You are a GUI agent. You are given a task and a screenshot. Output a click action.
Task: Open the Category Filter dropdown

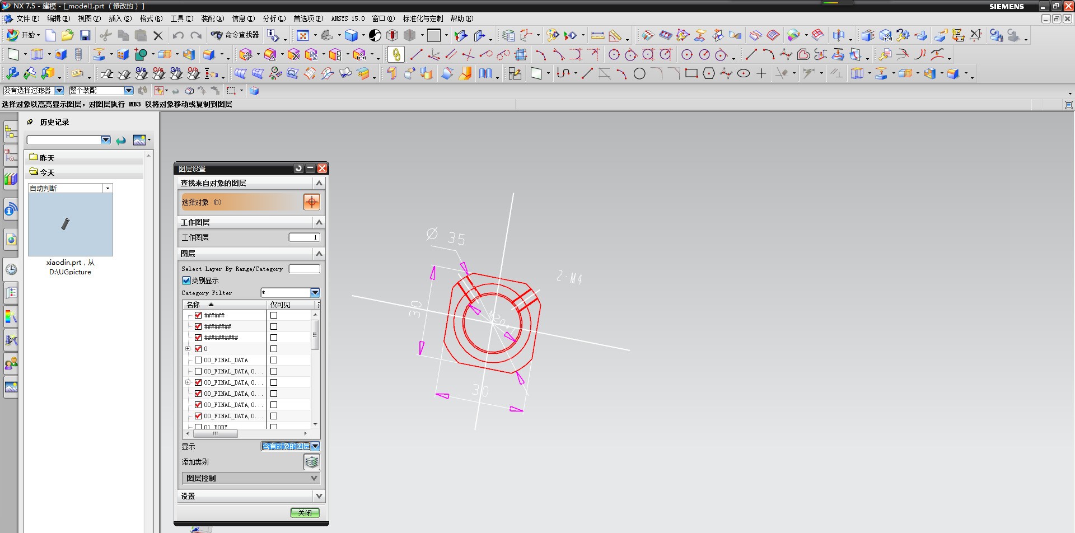click(315, 293)
